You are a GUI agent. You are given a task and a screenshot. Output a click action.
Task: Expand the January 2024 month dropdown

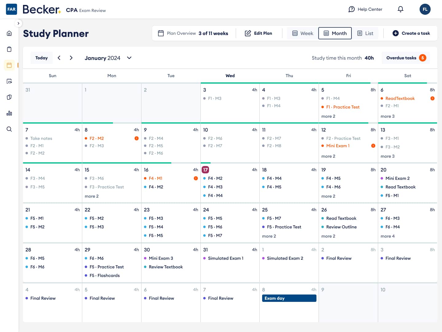(129, 58)
